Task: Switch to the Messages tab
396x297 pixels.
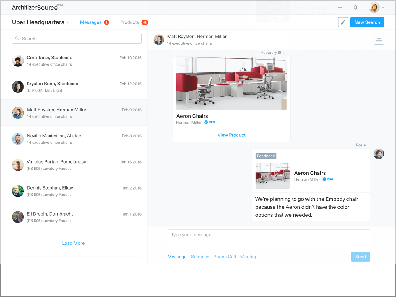Action: pyautogui.click(x=91, y=22)
